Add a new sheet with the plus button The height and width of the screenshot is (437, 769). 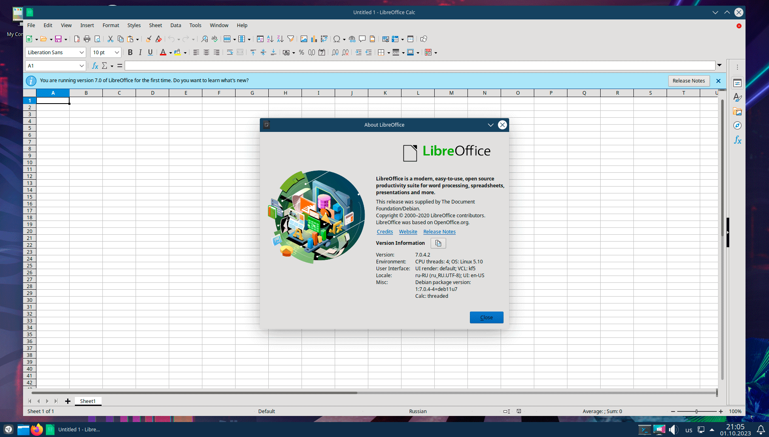point(68,401)
